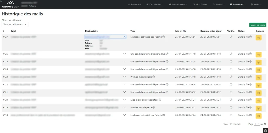Image resolution: width=268 pixels, height=133 pixels.
Task: Click help icon next to type in row #127
Action: 164,37
